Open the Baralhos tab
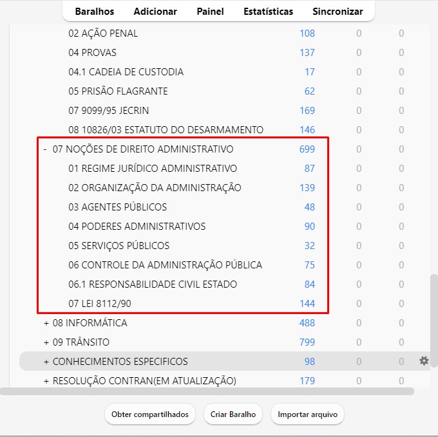 tap(95, 12)
